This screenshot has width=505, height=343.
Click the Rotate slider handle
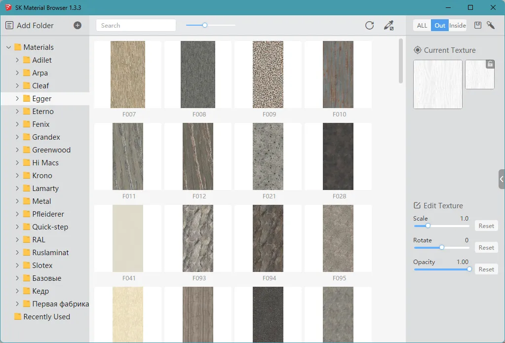[442, 248]
